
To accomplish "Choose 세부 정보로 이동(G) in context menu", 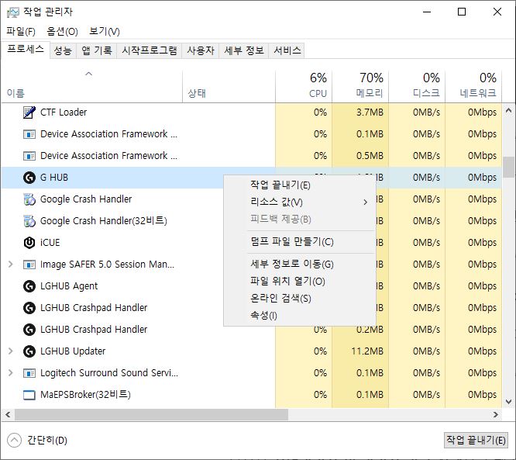I will [300, 264].
